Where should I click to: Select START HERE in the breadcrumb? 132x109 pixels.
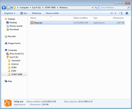(50, 8)
